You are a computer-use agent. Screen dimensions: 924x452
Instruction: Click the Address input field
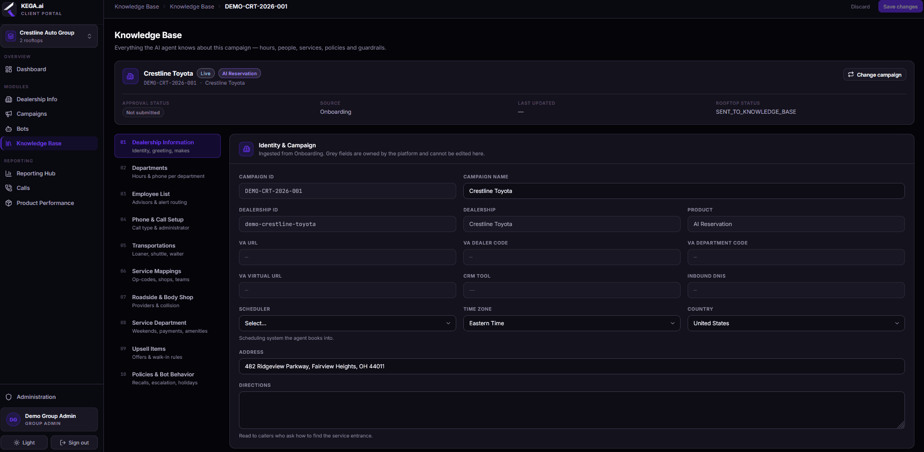pyautogui.click(x=572, y=366)
